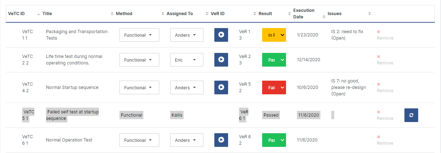Open the yellow In Progress result dropdown
This screenshot has width=441, height=153.
(x=274, y=35)
